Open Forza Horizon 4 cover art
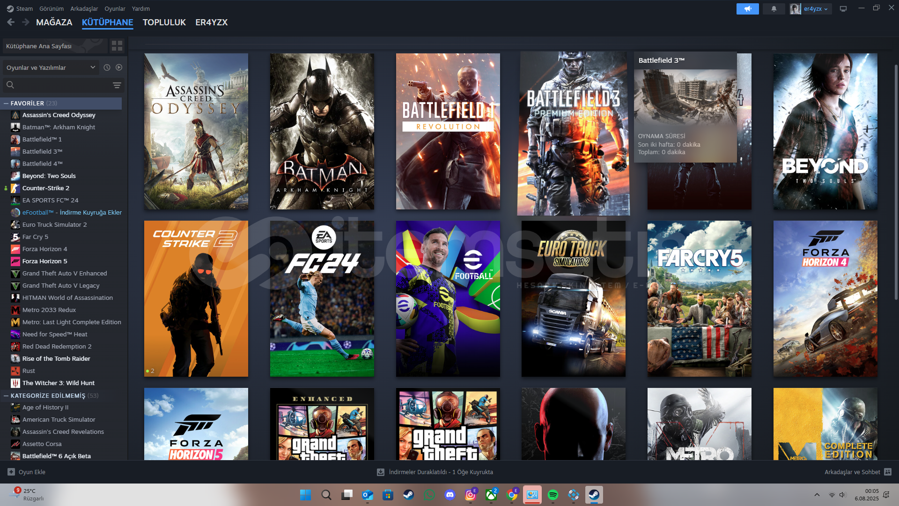This screenshot has height=506, width=899. pyautogui.click(x=825, y=298)
